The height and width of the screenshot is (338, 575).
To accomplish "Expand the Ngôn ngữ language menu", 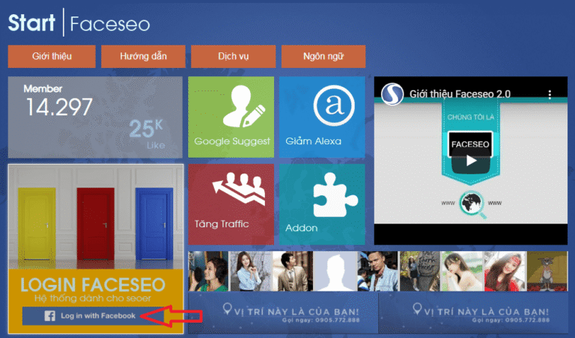I will coord(323,56).
